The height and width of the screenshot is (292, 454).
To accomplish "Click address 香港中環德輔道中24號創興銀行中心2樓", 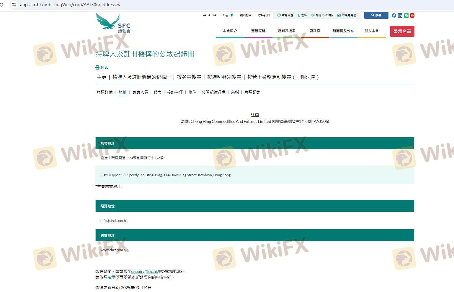I will click(x=133, y=158).
